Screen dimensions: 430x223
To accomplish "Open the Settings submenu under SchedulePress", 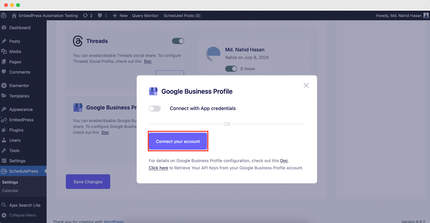I will 10,182.
